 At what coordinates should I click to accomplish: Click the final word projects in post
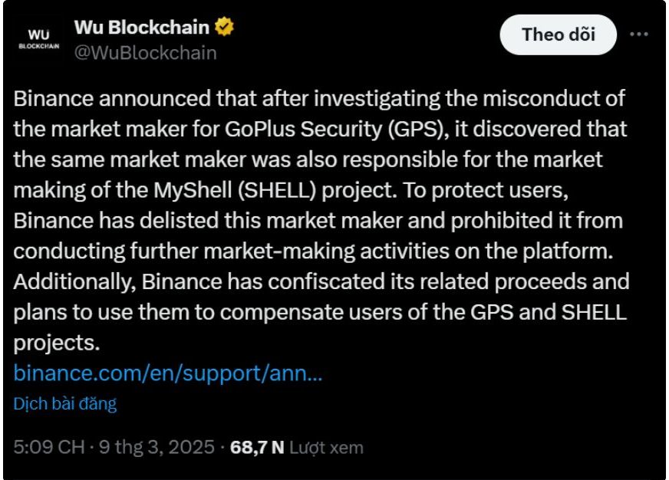point(57,343)
